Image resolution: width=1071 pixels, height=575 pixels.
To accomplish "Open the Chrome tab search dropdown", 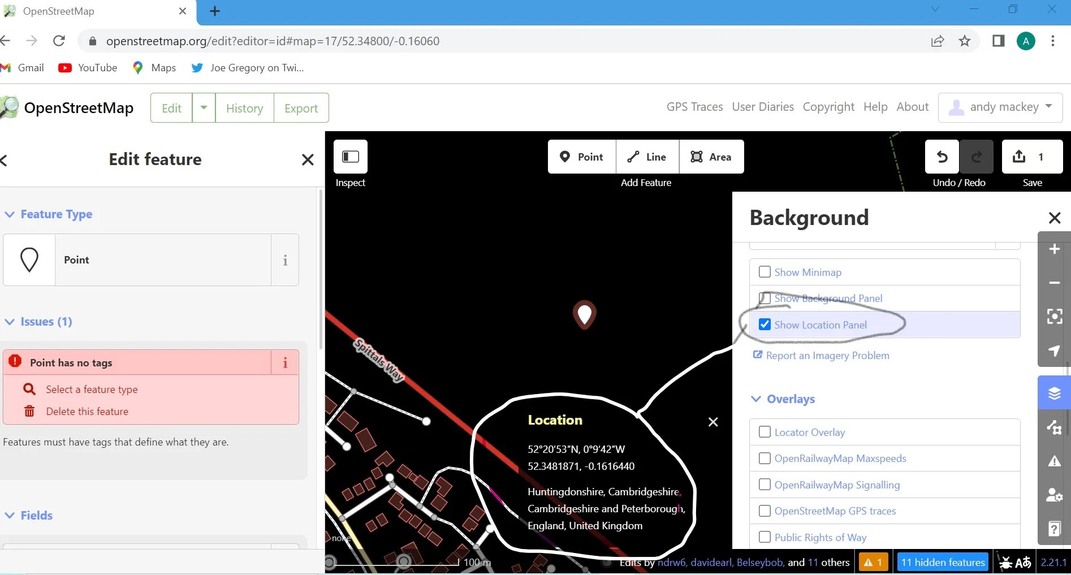I will tap(935, 10).
